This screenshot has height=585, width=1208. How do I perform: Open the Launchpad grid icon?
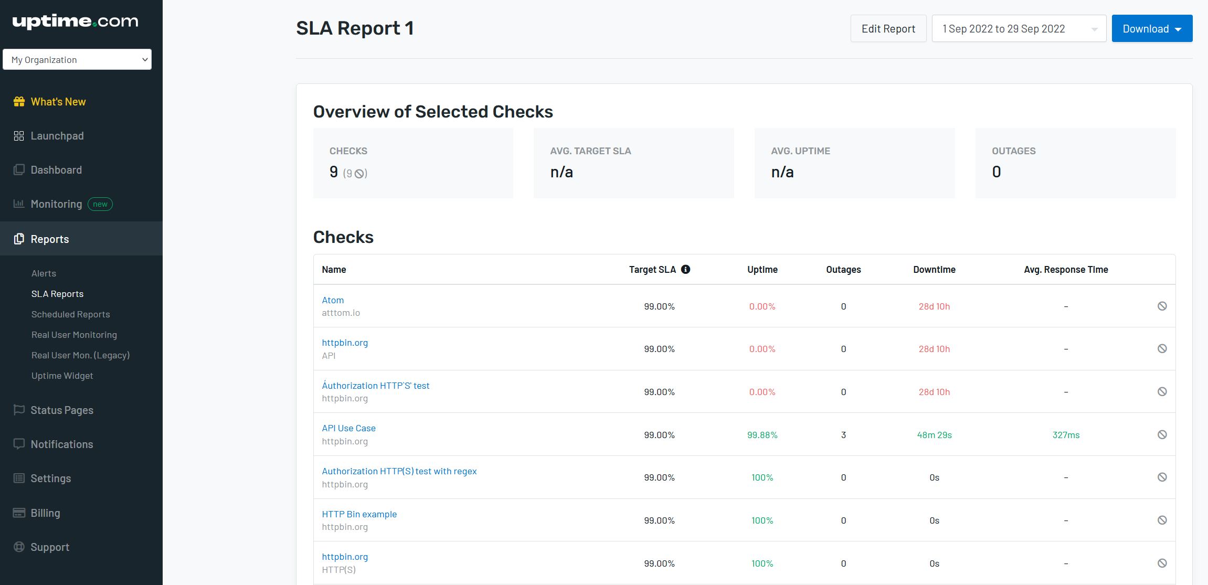tap(19, 135)
